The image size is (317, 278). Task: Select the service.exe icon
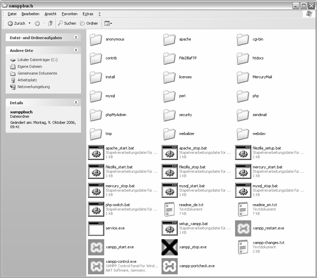pos(96,228)
